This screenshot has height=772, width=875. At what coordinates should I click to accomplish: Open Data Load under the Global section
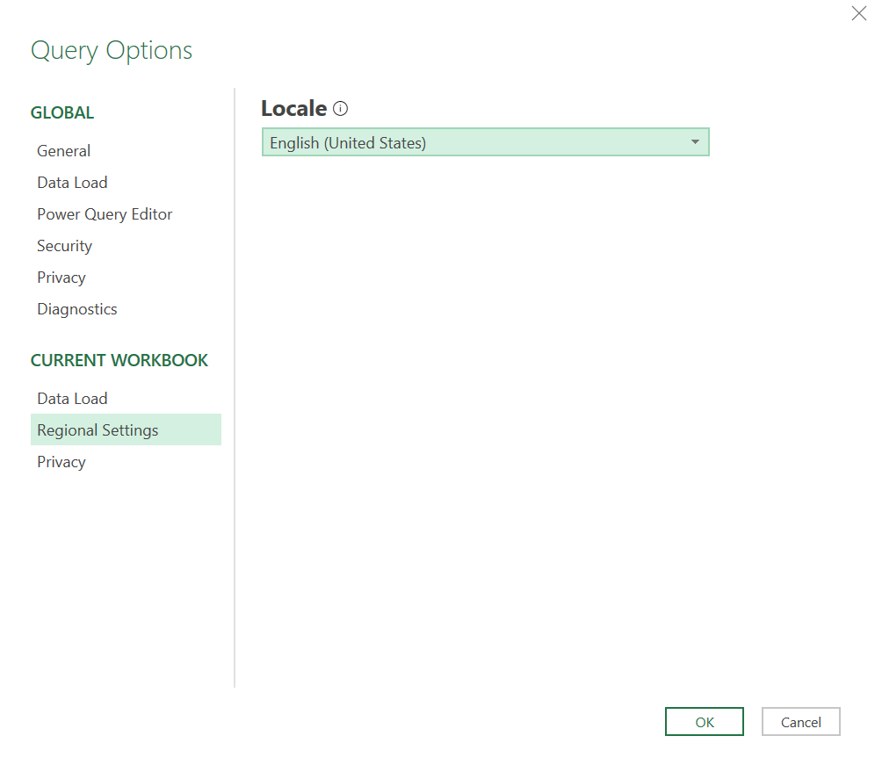72,183
